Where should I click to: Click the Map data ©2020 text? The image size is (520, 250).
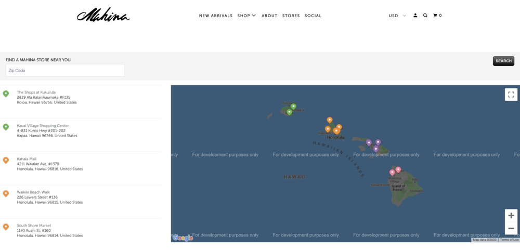click(485, 240)
